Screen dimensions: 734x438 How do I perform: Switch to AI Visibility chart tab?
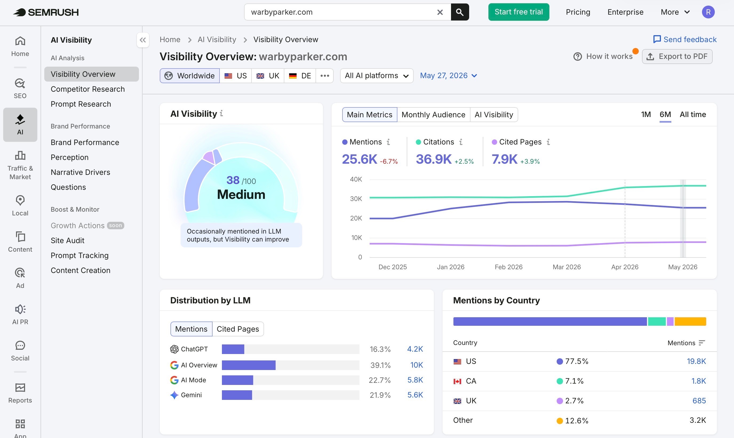pyautogui.click(x=494, y=115)
